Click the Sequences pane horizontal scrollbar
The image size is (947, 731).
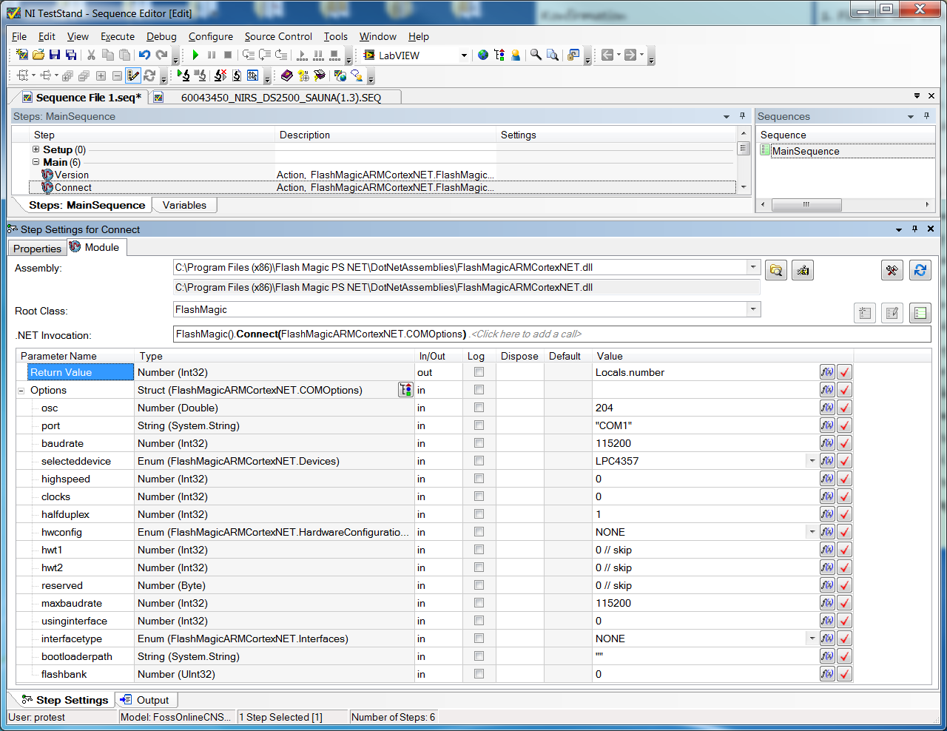tap(806, 204)
